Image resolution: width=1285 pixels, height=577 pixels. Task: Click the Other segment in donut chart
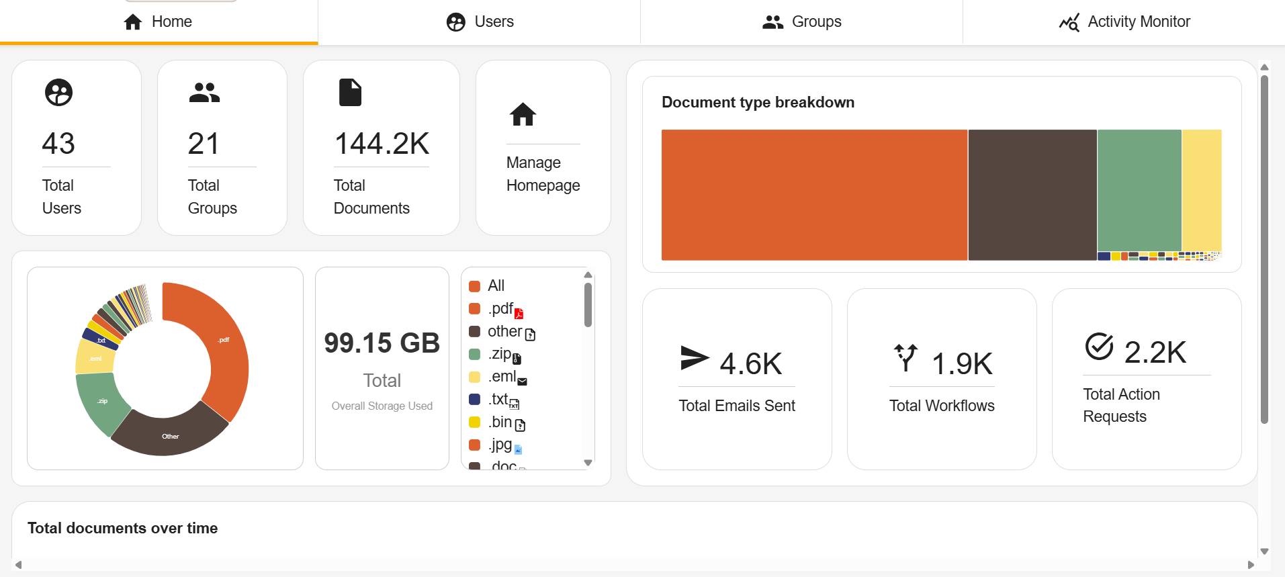coord(169,434)
